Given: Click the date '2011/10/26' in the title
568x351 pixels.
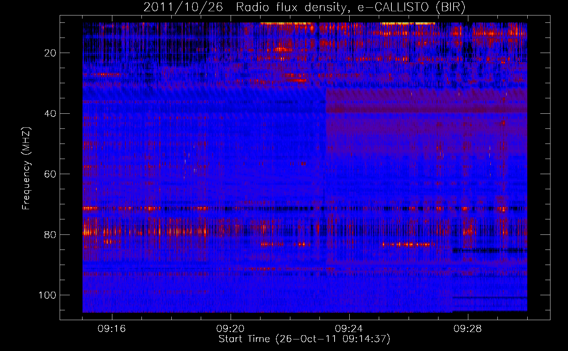Looking at the screenshot, I should 183,7.
